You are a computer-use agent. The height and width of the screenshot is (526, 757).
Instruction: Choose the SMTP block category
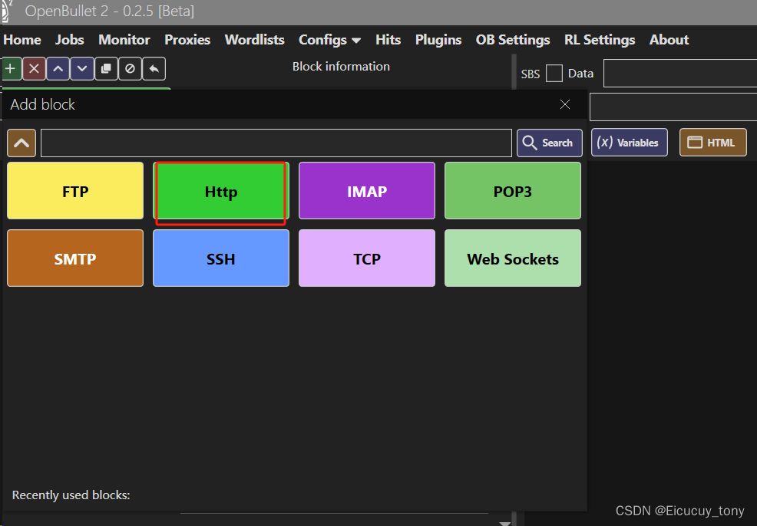click(x=75, y=258)
